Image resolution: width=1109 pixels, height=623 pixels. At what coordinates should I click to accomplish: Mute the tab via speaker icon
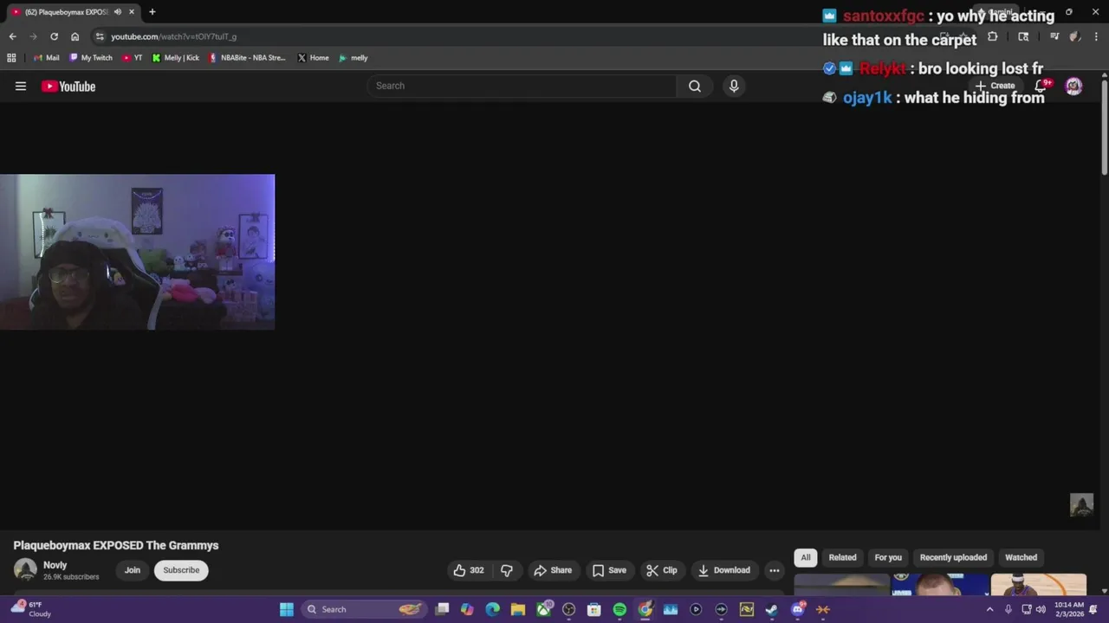(x=117, y=12)
